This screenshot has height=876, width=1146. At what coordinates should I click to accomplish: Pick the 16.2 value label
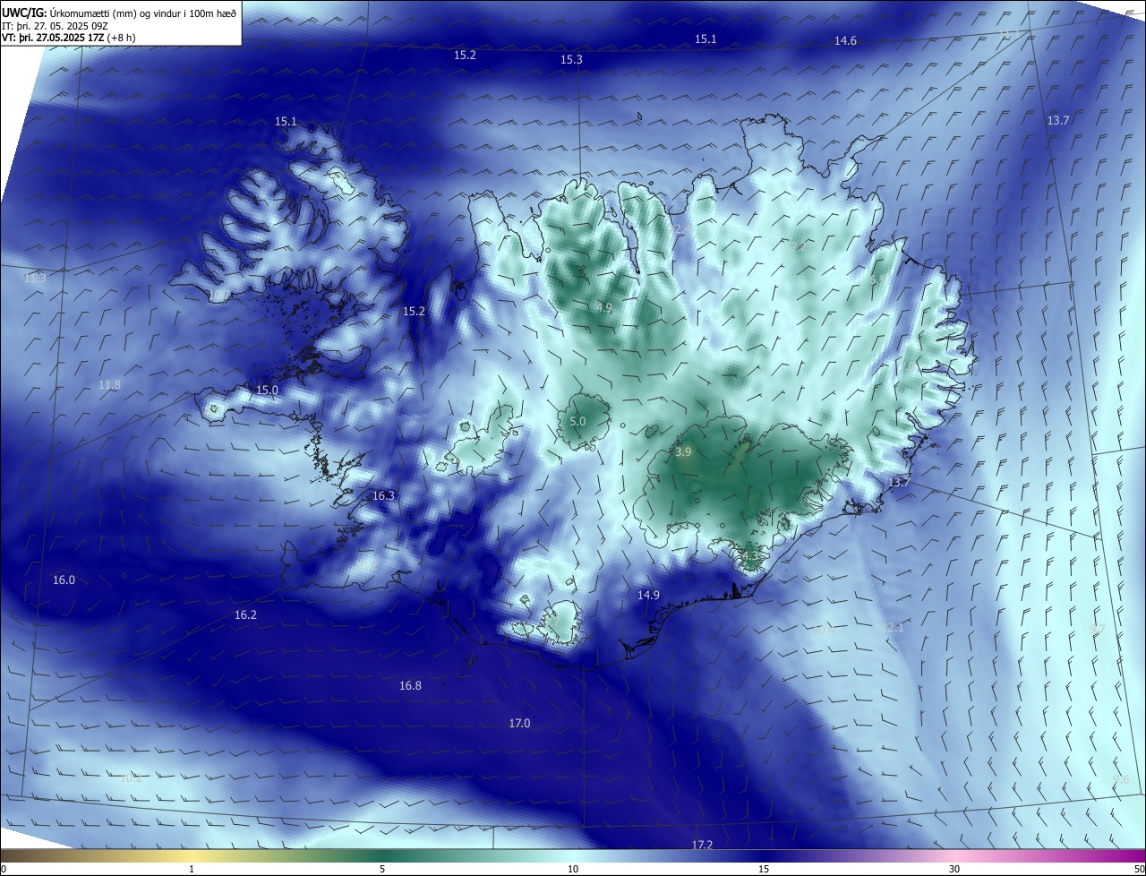click(245, 614)
